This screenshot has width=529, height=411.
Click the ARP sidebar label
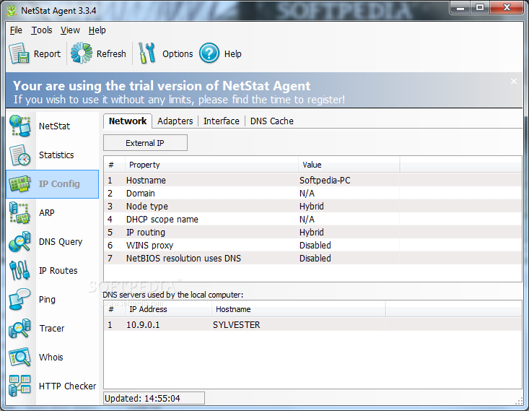pyautogui.click(x=47, y=213)
